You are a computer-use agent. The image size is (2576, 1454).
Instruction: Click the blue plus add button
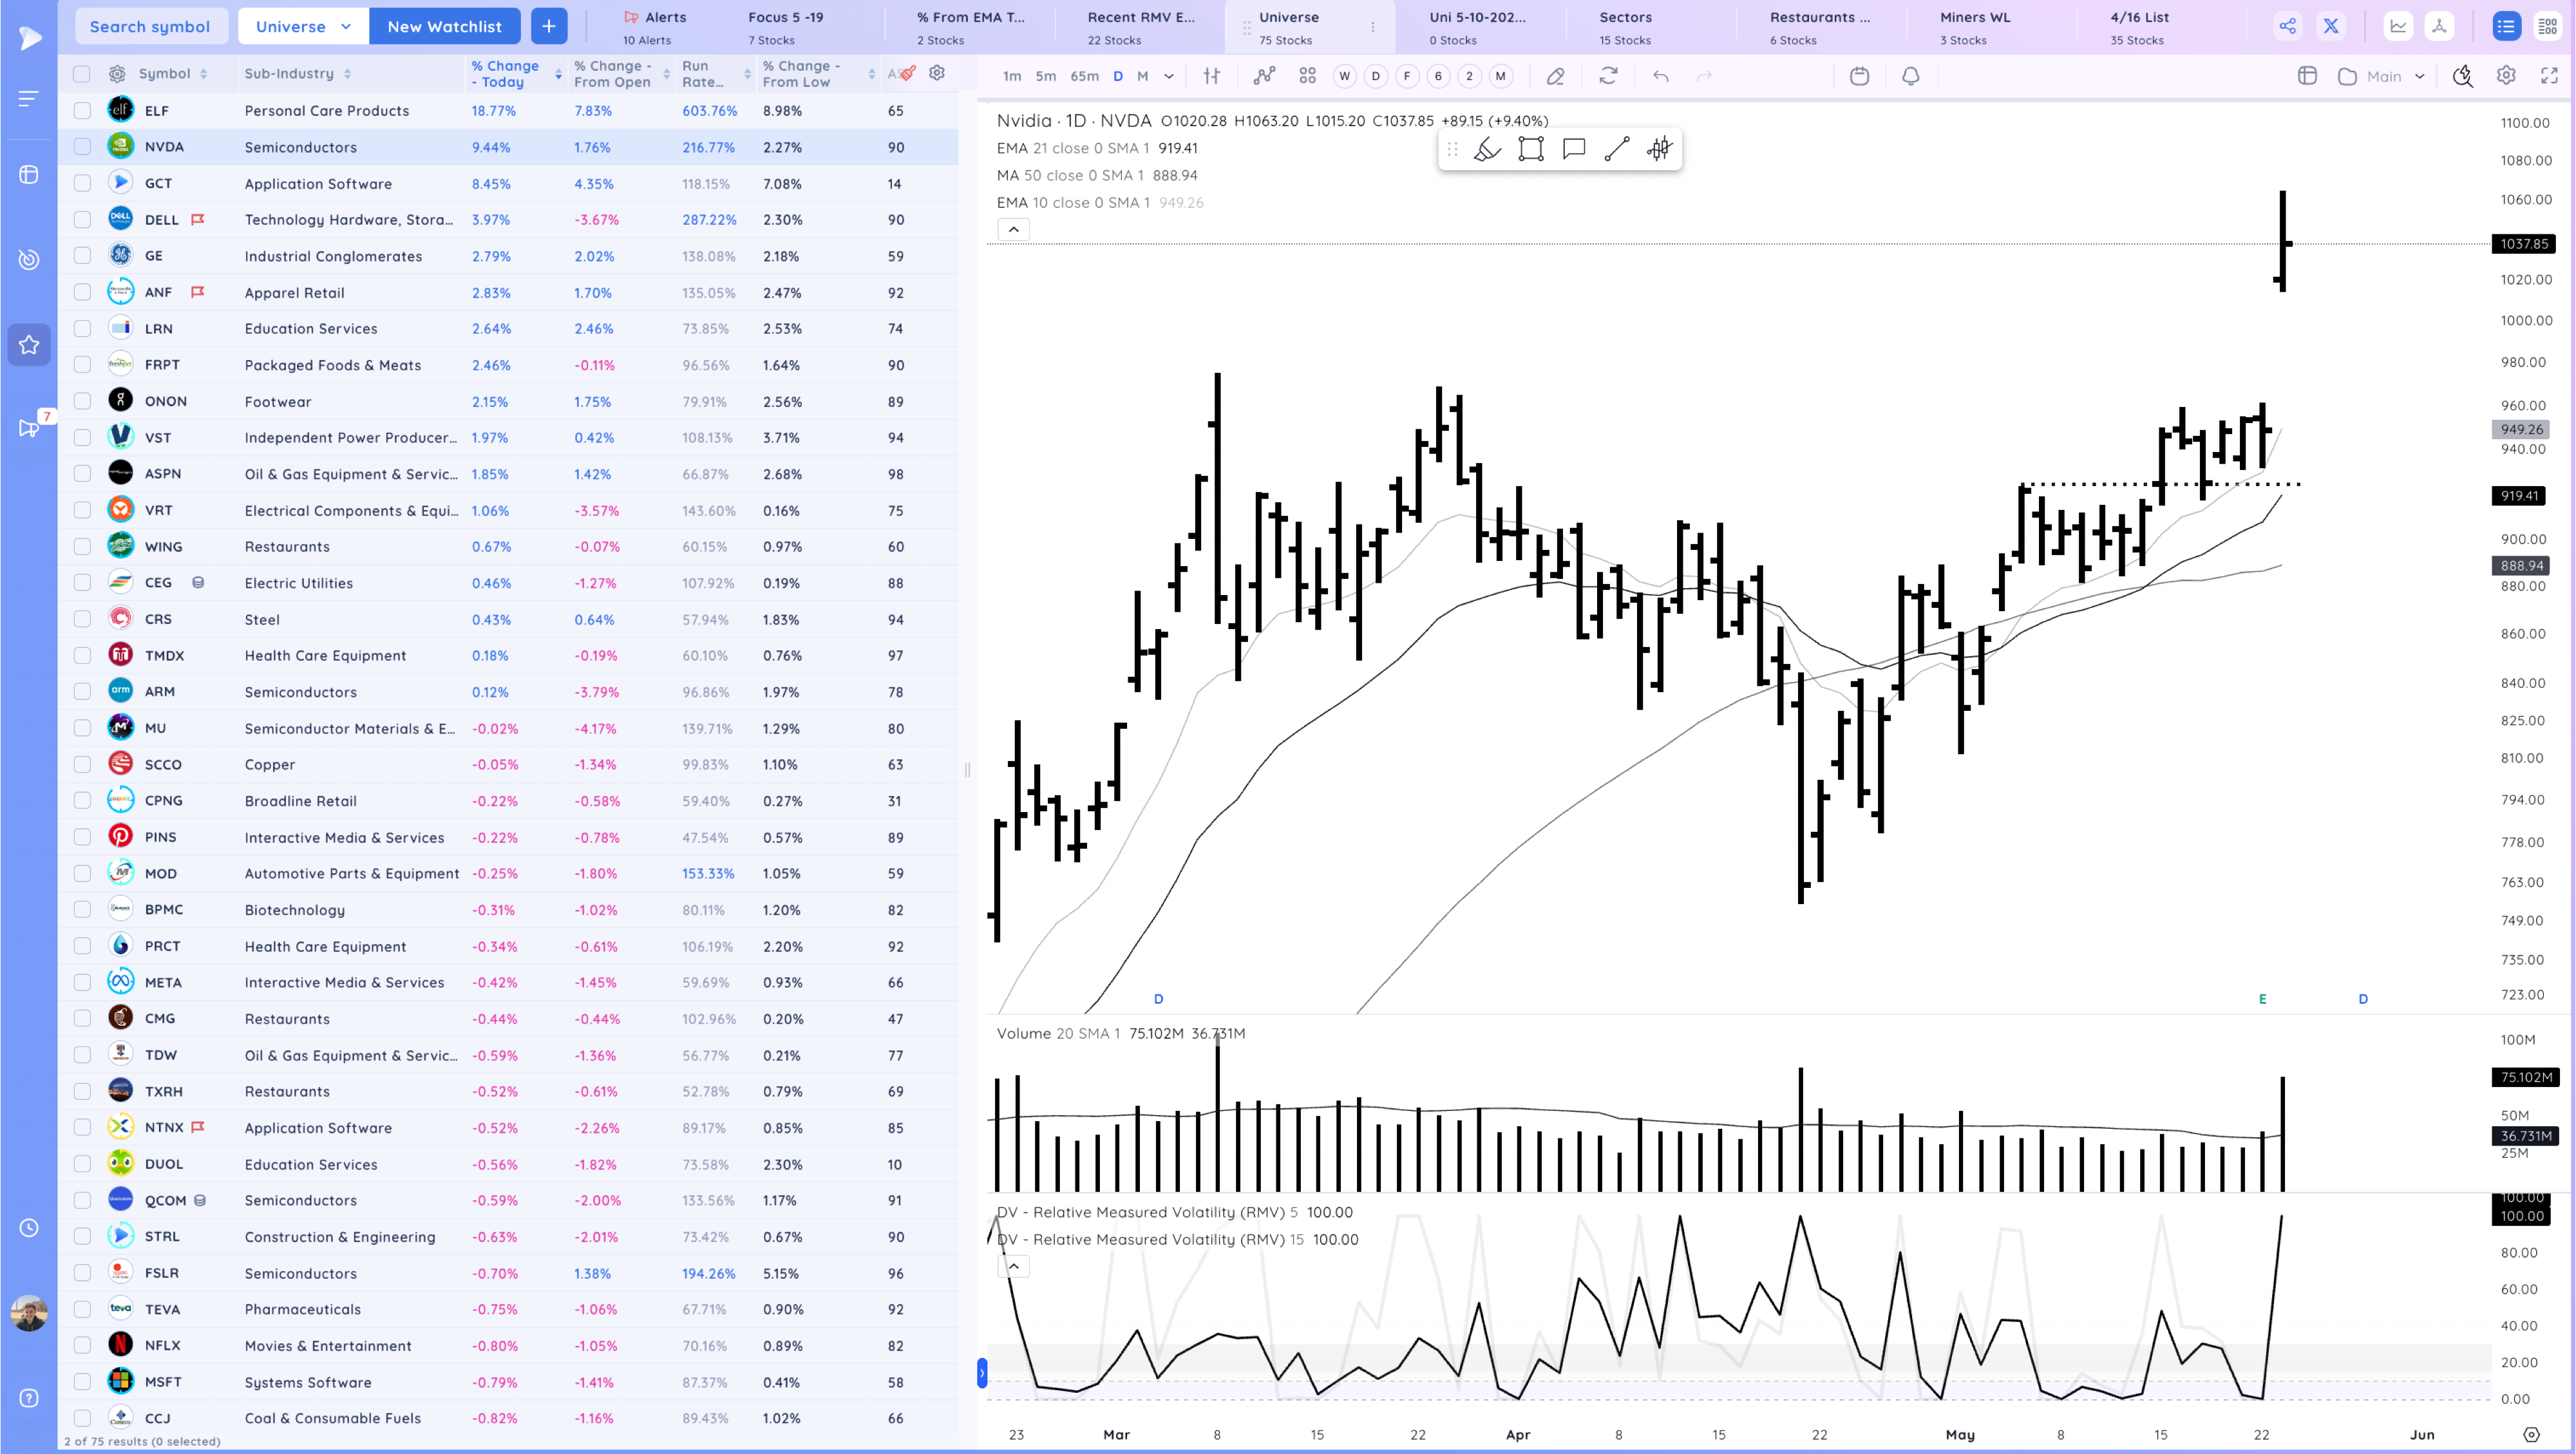(548, 26)
